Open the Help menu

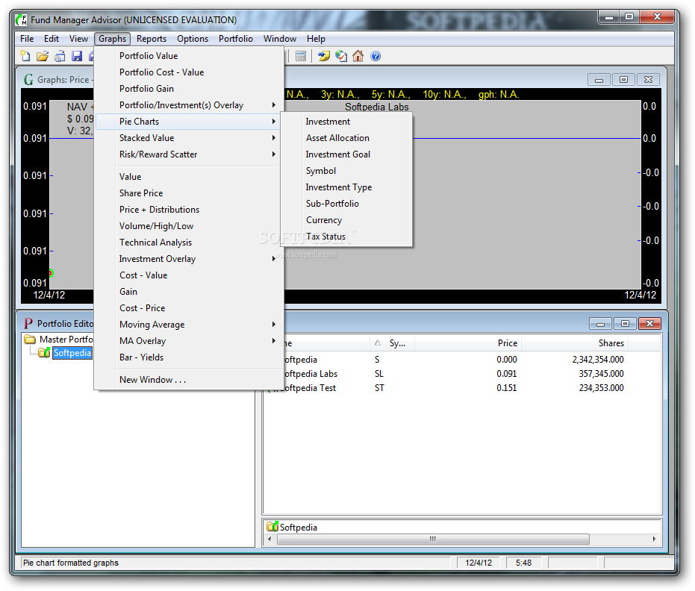(316, 39)
